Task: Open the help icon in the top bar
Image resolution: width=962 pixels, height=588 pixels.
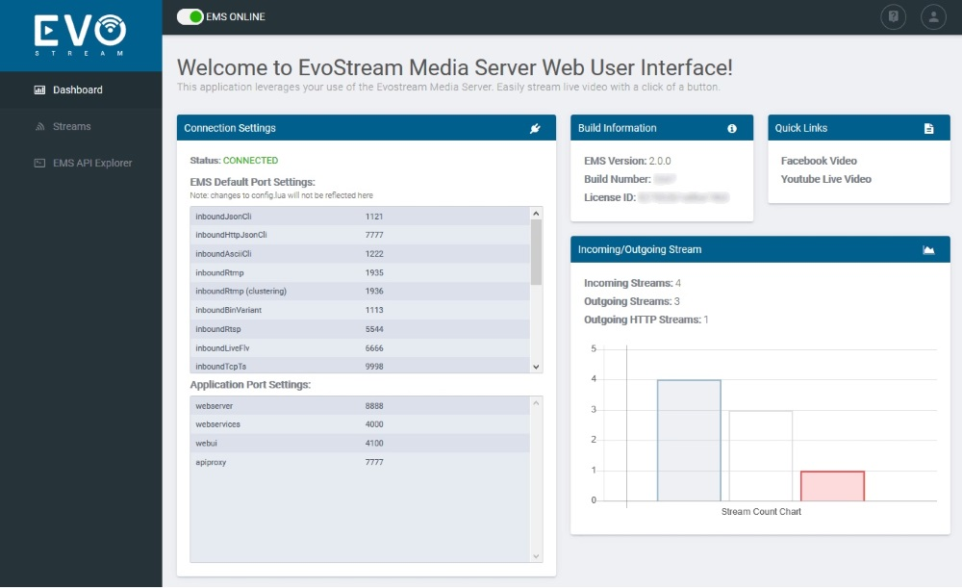Action: tap(894, 16)
